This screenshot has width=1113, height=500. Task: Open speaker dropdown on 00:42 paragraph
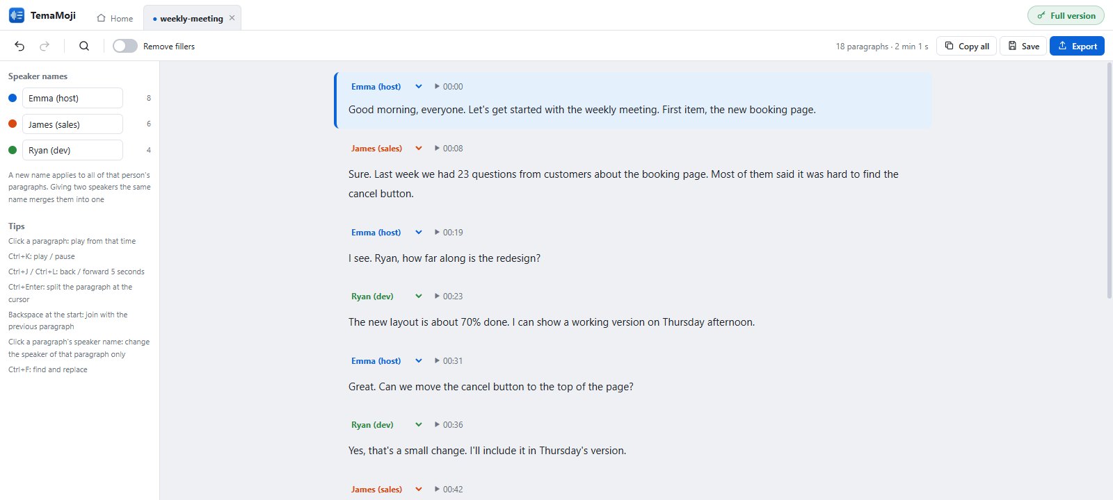(x=419, y=490)
